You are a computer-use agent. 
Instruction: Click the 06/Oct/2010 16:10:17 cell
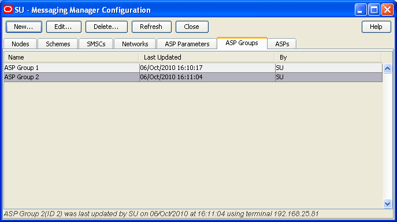207,68
